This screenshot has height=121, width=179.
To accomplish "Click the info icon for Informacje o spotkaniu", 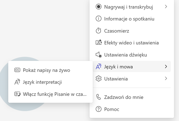I will 99,19.
